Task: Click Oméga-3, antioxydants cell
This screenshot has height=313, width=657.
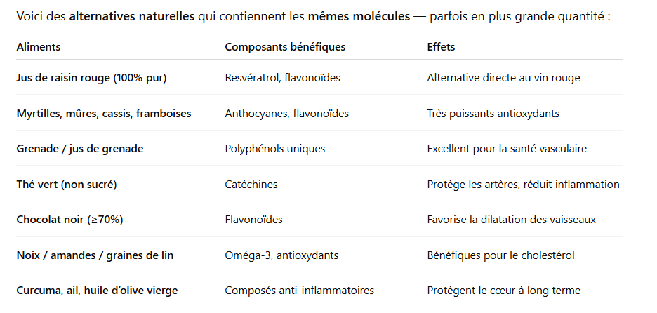Action: pos(281,255)
